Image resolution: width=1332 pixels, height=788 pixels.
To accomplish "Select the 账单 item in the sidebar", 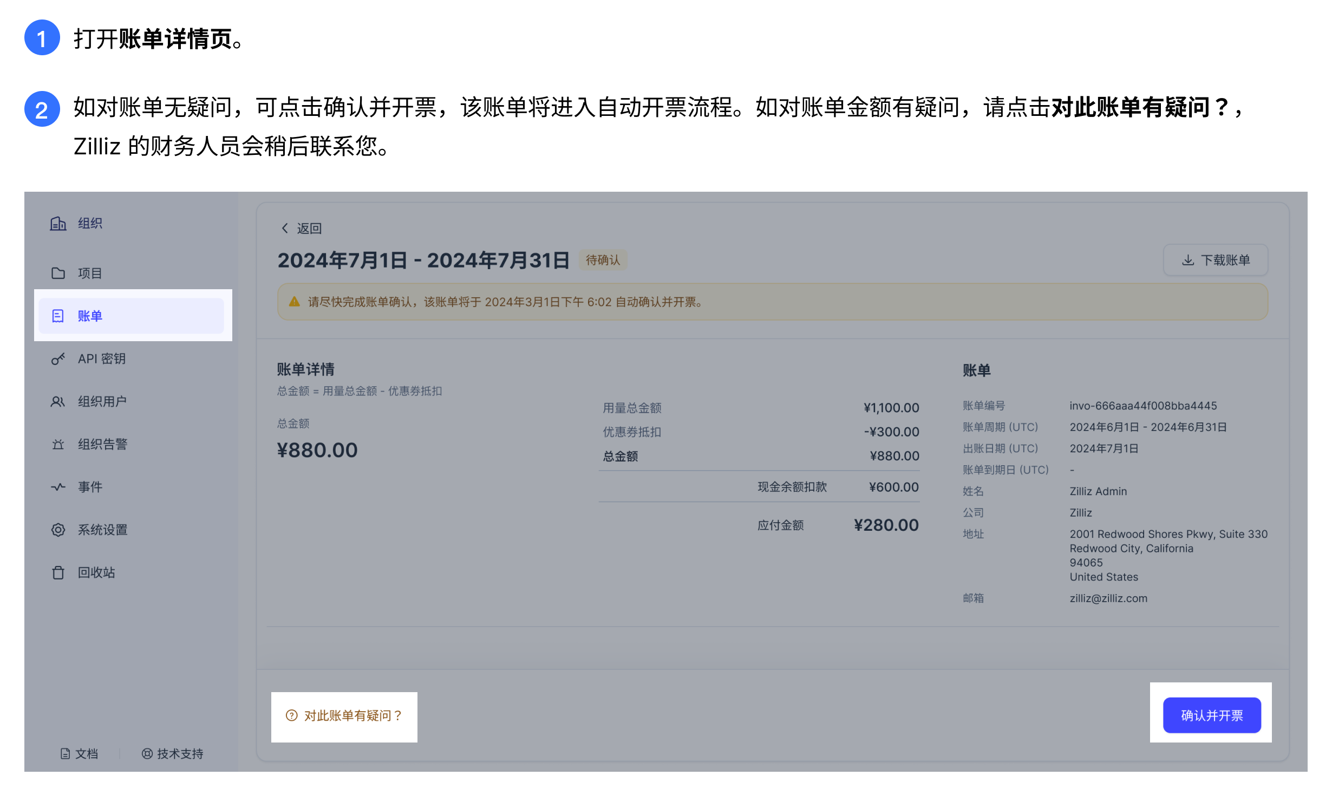I will (89, 316).
